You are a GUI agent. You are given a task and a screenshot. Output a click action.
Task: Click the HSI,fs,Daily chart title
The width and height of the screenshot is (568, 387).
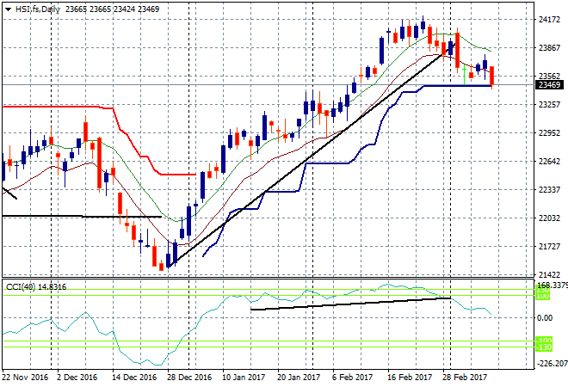[38, 9]
